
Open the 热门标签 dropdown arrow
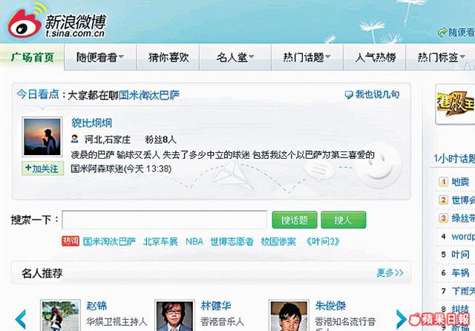462,56
